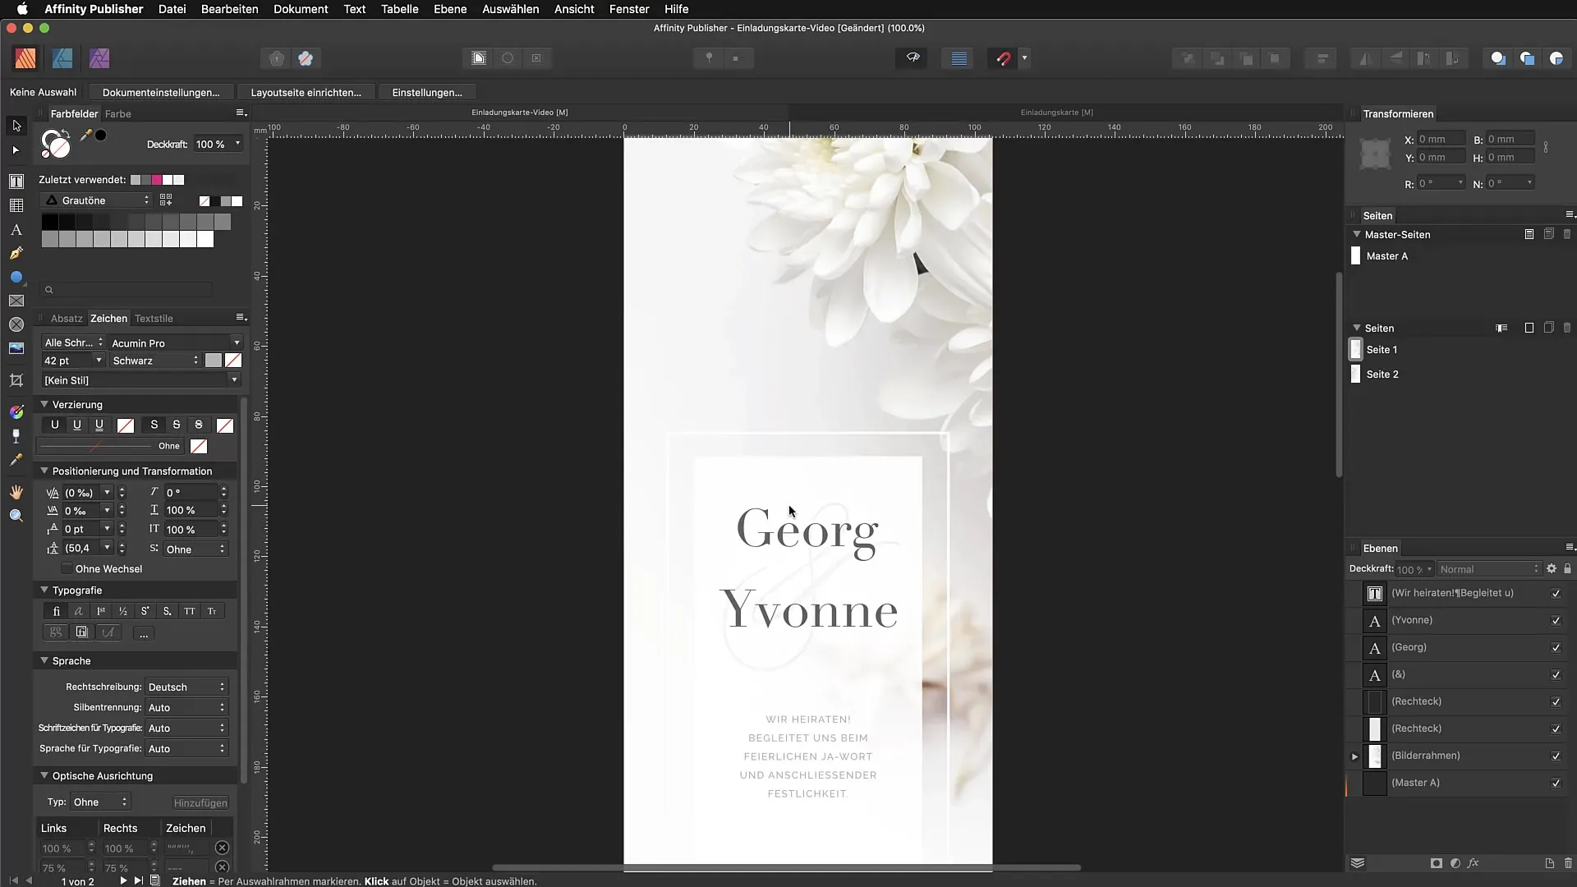Hide the Yvonne layer via checkbox
Image resolution: width=1577 pixels, height=887 pixels.
click(1556, 621)
